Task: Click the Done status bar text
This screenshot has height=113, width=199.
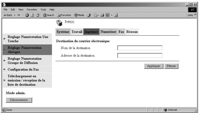Action: (x=9, y=110)
